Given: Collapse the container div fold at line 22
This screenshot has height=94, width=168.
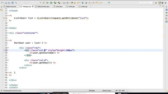Looking at the screenshot, I should [8, 33].
